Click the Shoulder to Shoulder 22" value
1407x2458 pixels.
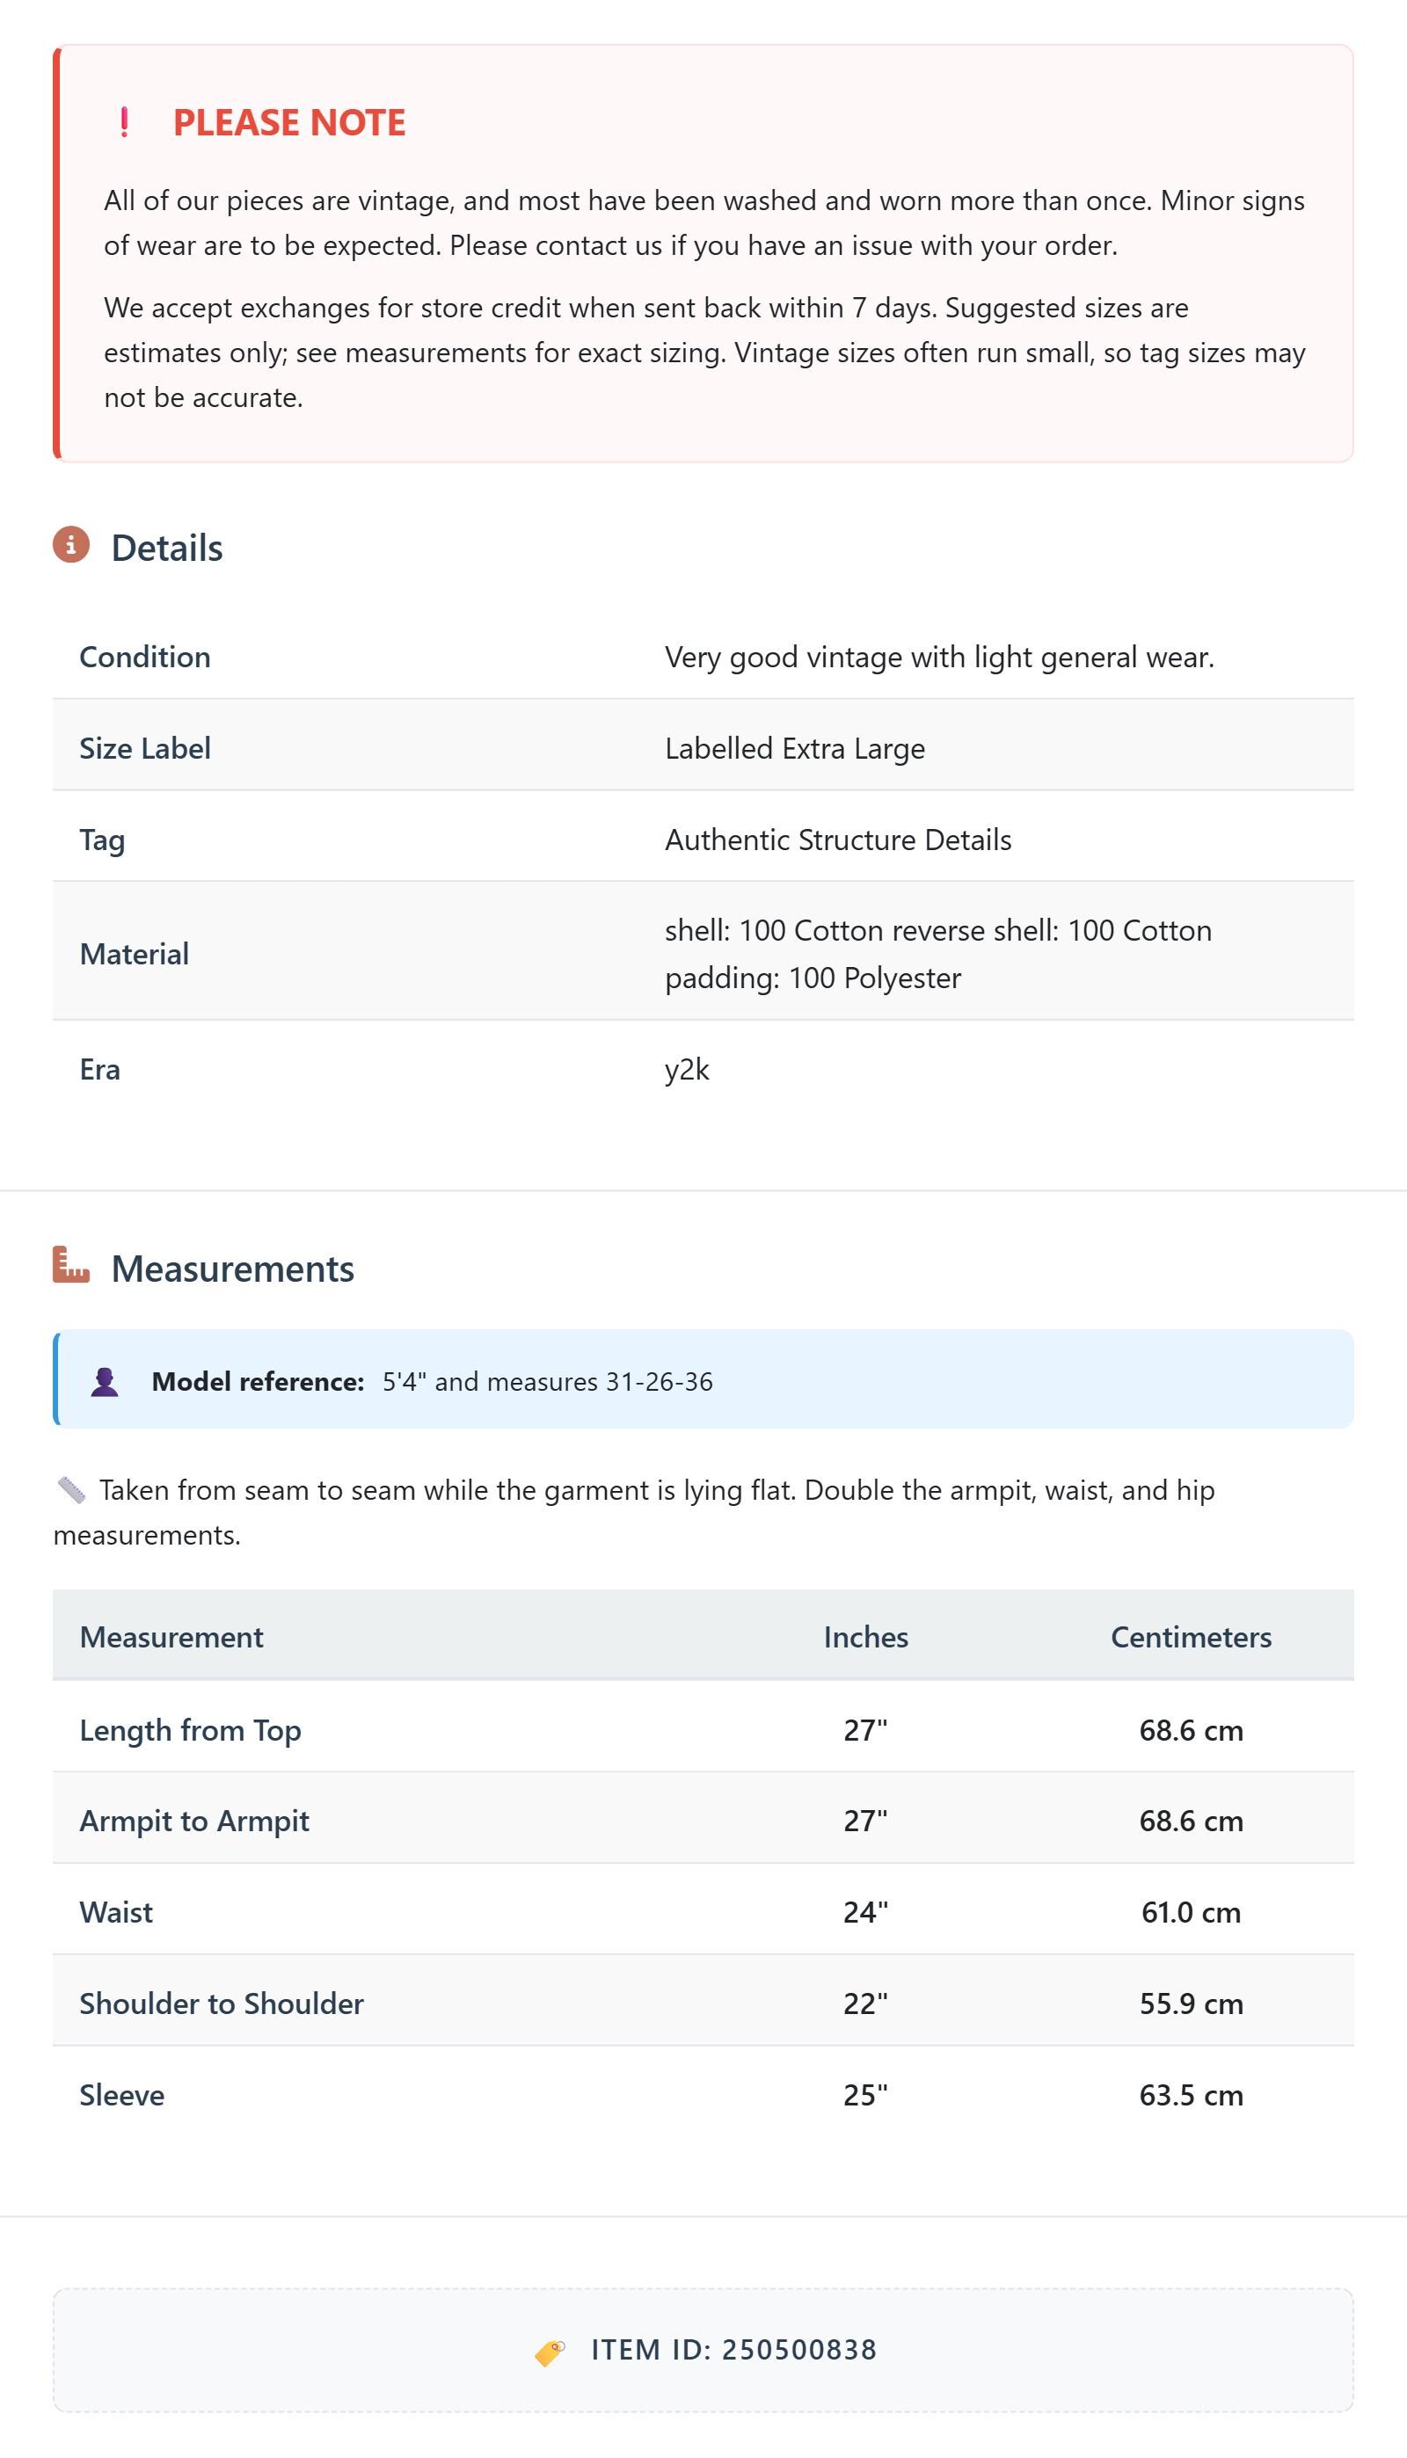click(x=866, y=2003)
